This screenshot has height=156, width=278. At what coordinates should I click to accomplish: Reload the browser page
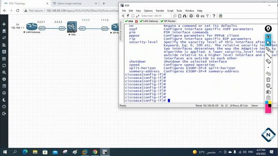pyautogui.click(x=17, y=10)
